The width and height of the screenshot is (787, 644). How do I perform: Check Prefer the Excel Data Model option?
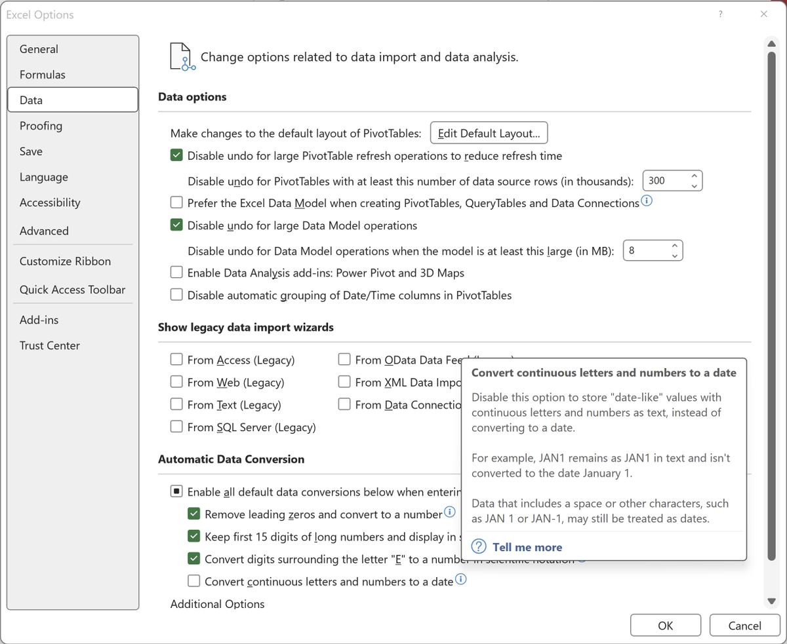(x=176, y=203)
